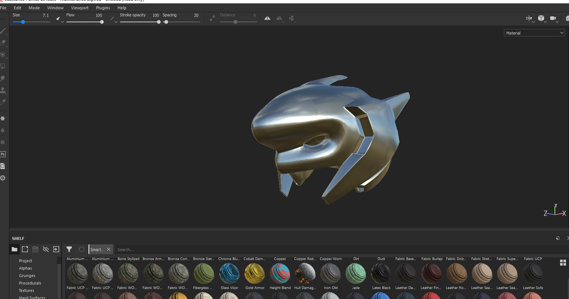
Task: Toggle the shelf hidden-eye visibility icon
Action: click(46, 249)
